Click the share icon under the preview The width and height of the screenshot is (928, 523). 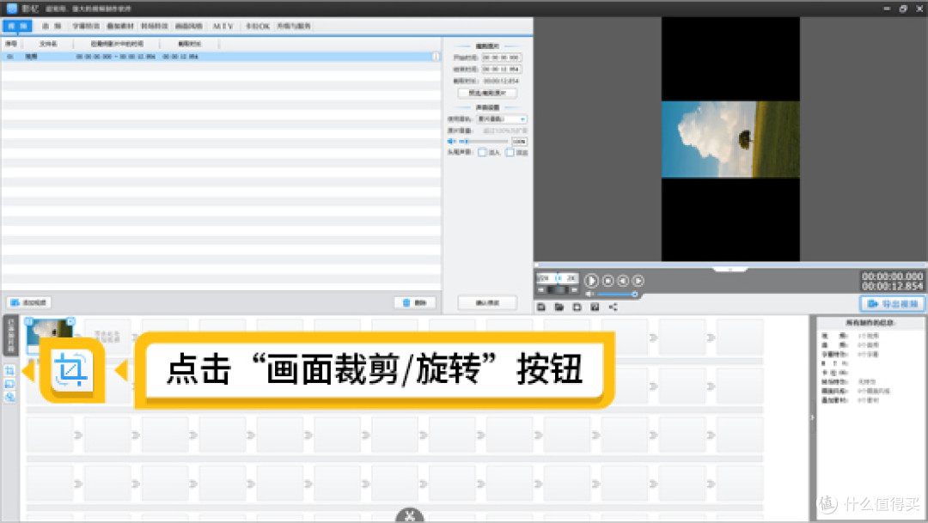[x=614, y=307]
